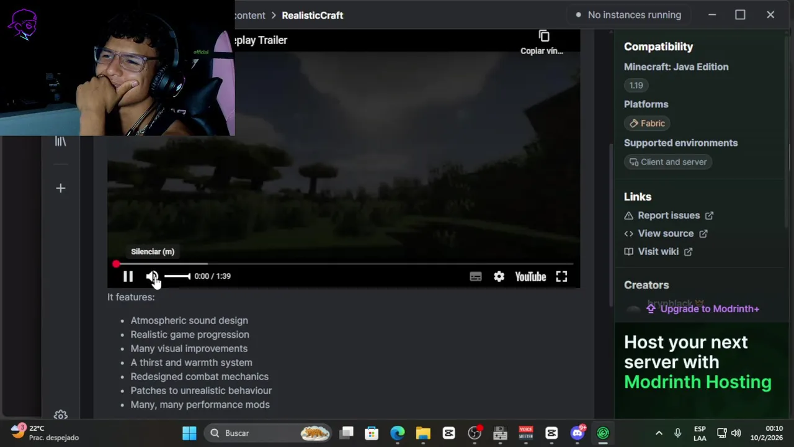The height and width of the screenshot is (447, 794).
Task: Open YouTube player settings gear
Action: 499,277
